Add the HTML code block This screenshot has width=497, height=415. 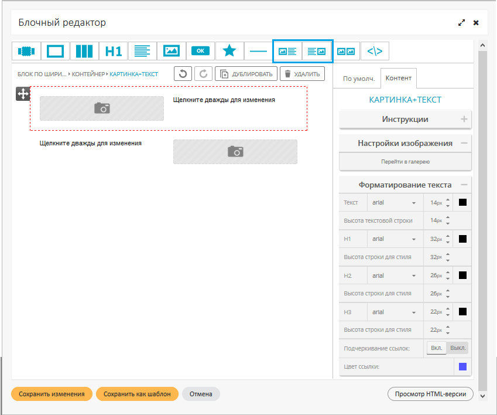click(x=375, y=51)
